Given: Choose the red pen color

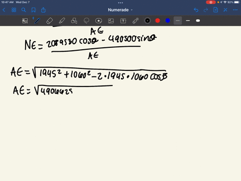Looking at the screenshot, I should coord(158,21).
